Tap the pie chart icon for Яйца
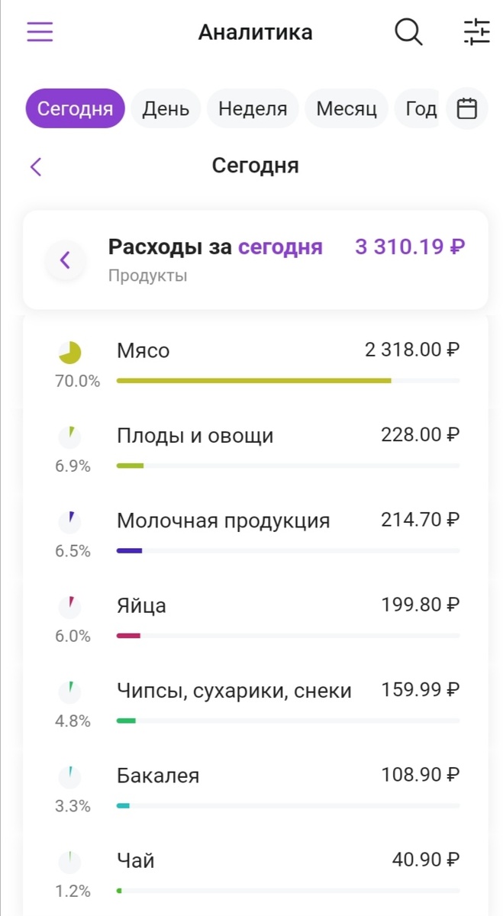The image size is (503, 916). (x=69, y=605)
